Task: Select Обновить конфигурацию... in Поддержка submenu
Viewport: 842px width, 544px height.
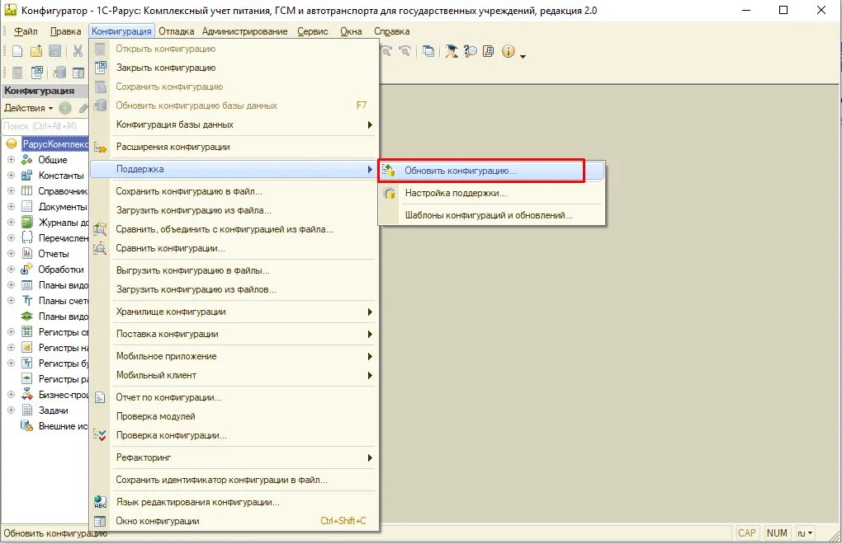Action: click(492, 171)
